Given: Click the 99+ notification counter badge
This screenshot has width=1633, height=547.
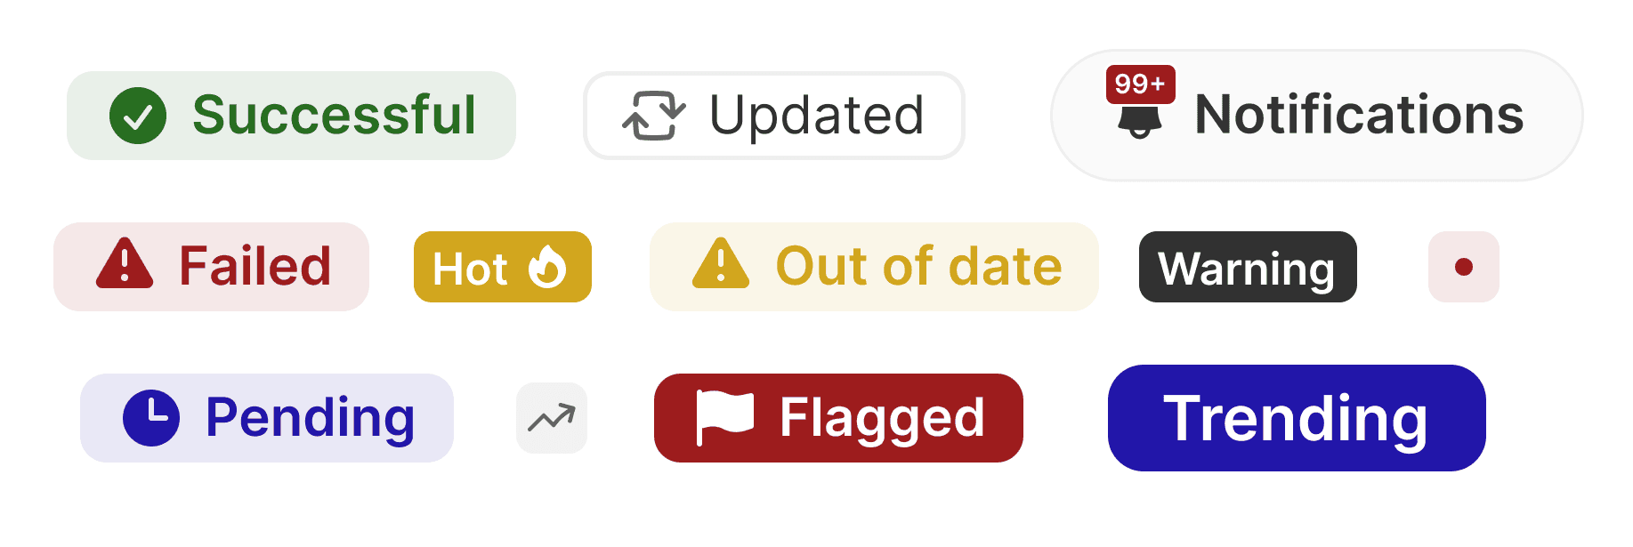Looking at the screenshot, I should 1140,84.
